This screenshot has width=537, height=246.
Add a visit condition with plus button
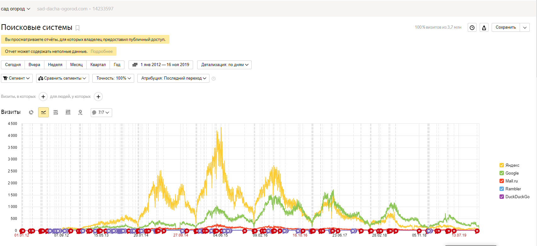pyautogui.click(x=43, y=97)
